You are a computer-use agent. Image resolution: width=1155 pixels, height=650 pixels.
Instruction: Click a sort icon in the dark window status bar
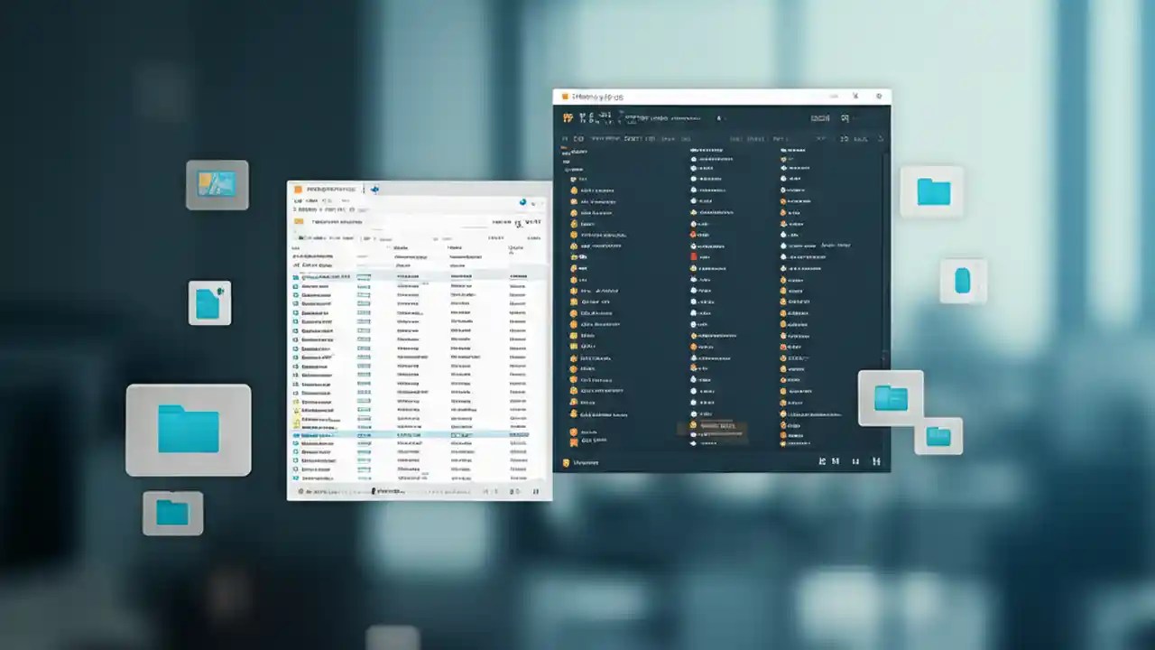click(x=822, y=460)
